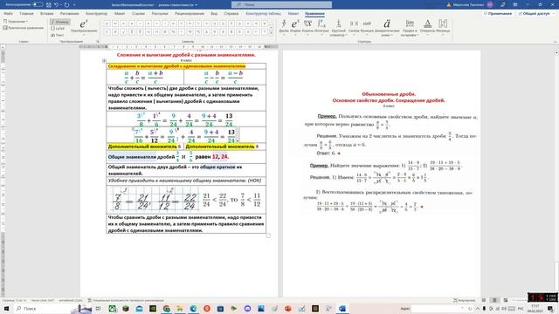The height and width of the screenshot is (314, 559).
Task: Insert the Дробь fraction structure
Action: (x=284, y=27)
